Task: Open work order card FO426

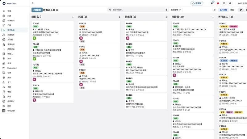Action: tap(146, 101)
